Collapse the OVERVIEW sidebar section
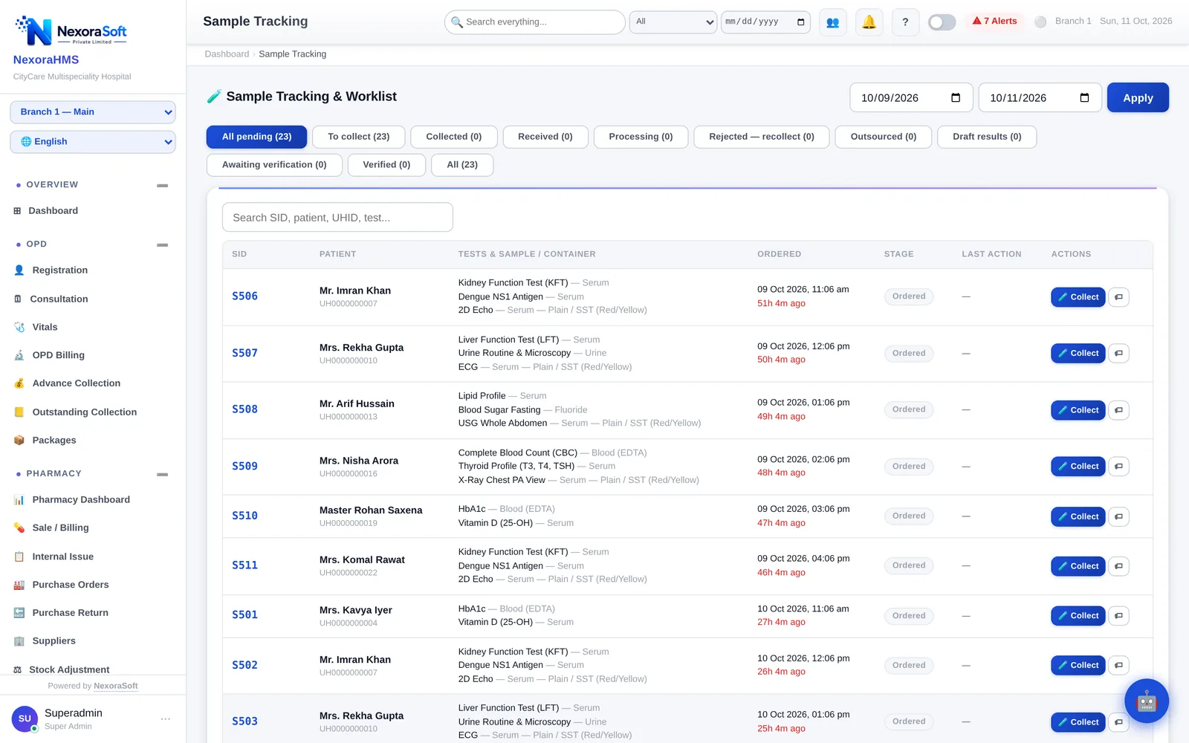 click(x=162, y=185)
